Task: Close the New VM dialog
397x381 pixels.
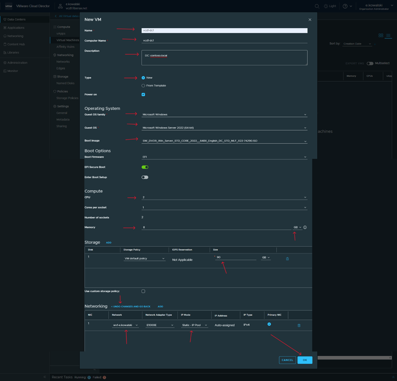Action: tap(310, 20)
